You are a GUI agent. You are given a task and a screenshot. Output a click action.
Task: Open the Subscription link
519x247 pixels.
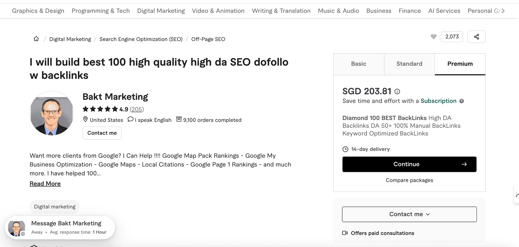tap(438, 101)
